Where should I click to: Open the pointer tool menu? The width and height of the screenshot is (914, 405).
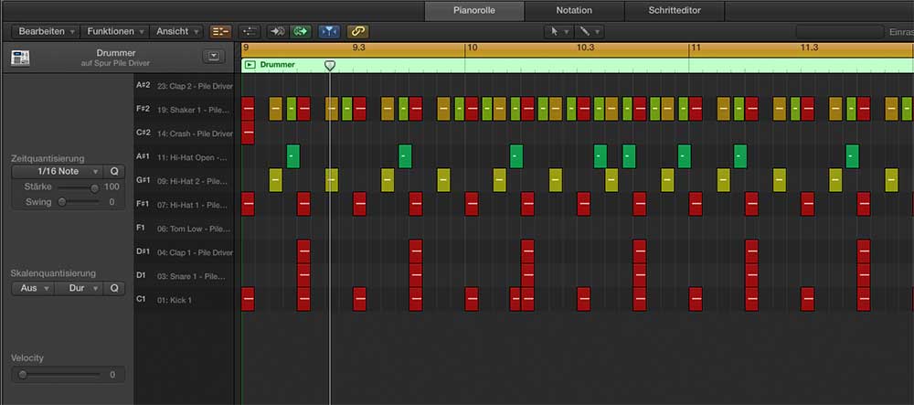click(x=558, y=31)
